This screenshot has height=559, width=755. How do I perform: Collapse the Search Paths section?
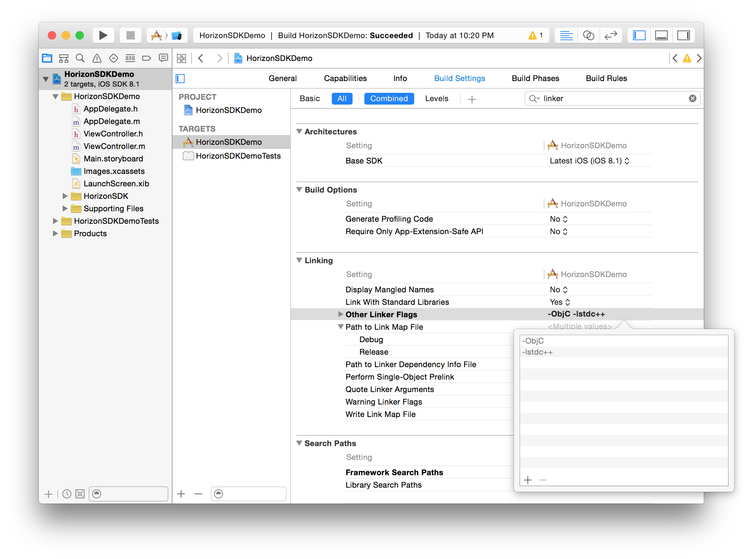[x=300, y=443]
